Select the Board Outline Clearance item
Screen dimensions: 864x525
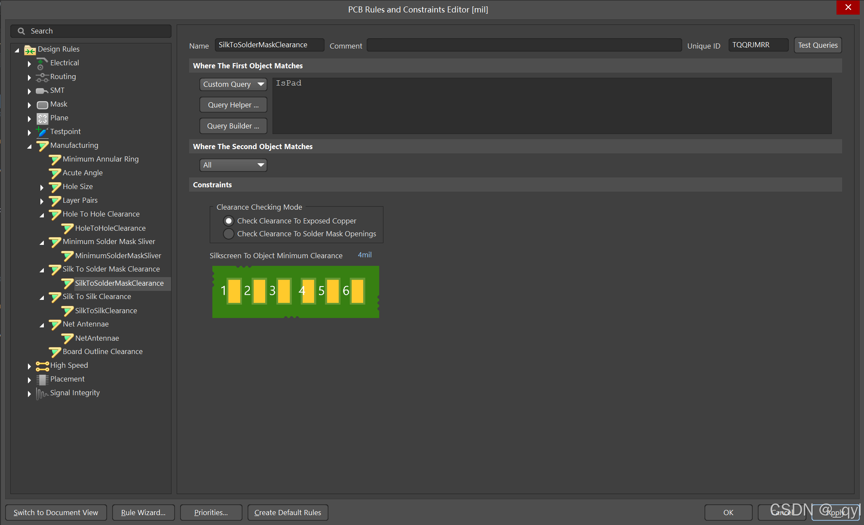102,351
